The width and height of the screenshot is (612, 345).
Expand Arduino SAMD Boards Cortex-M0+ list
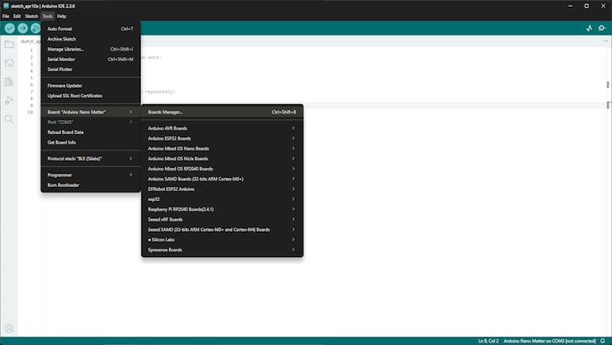click(222, 180)
